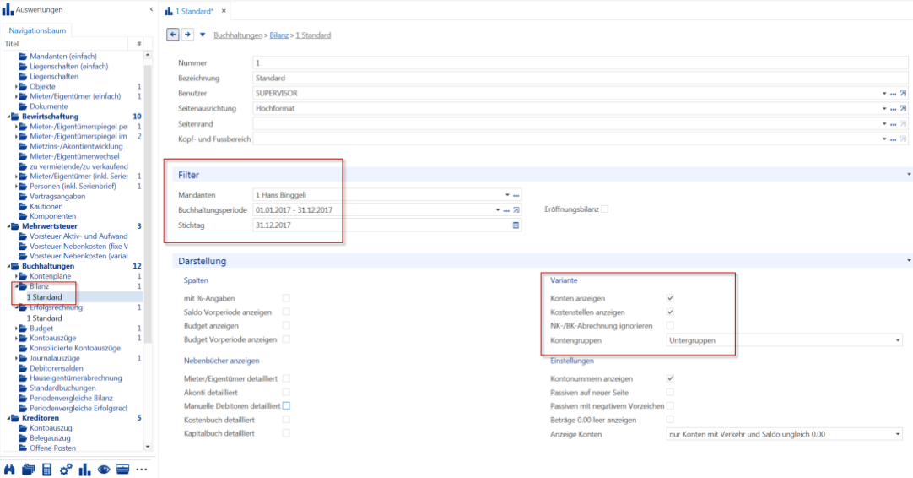Go forward with the right arrow button

(187, 35)
